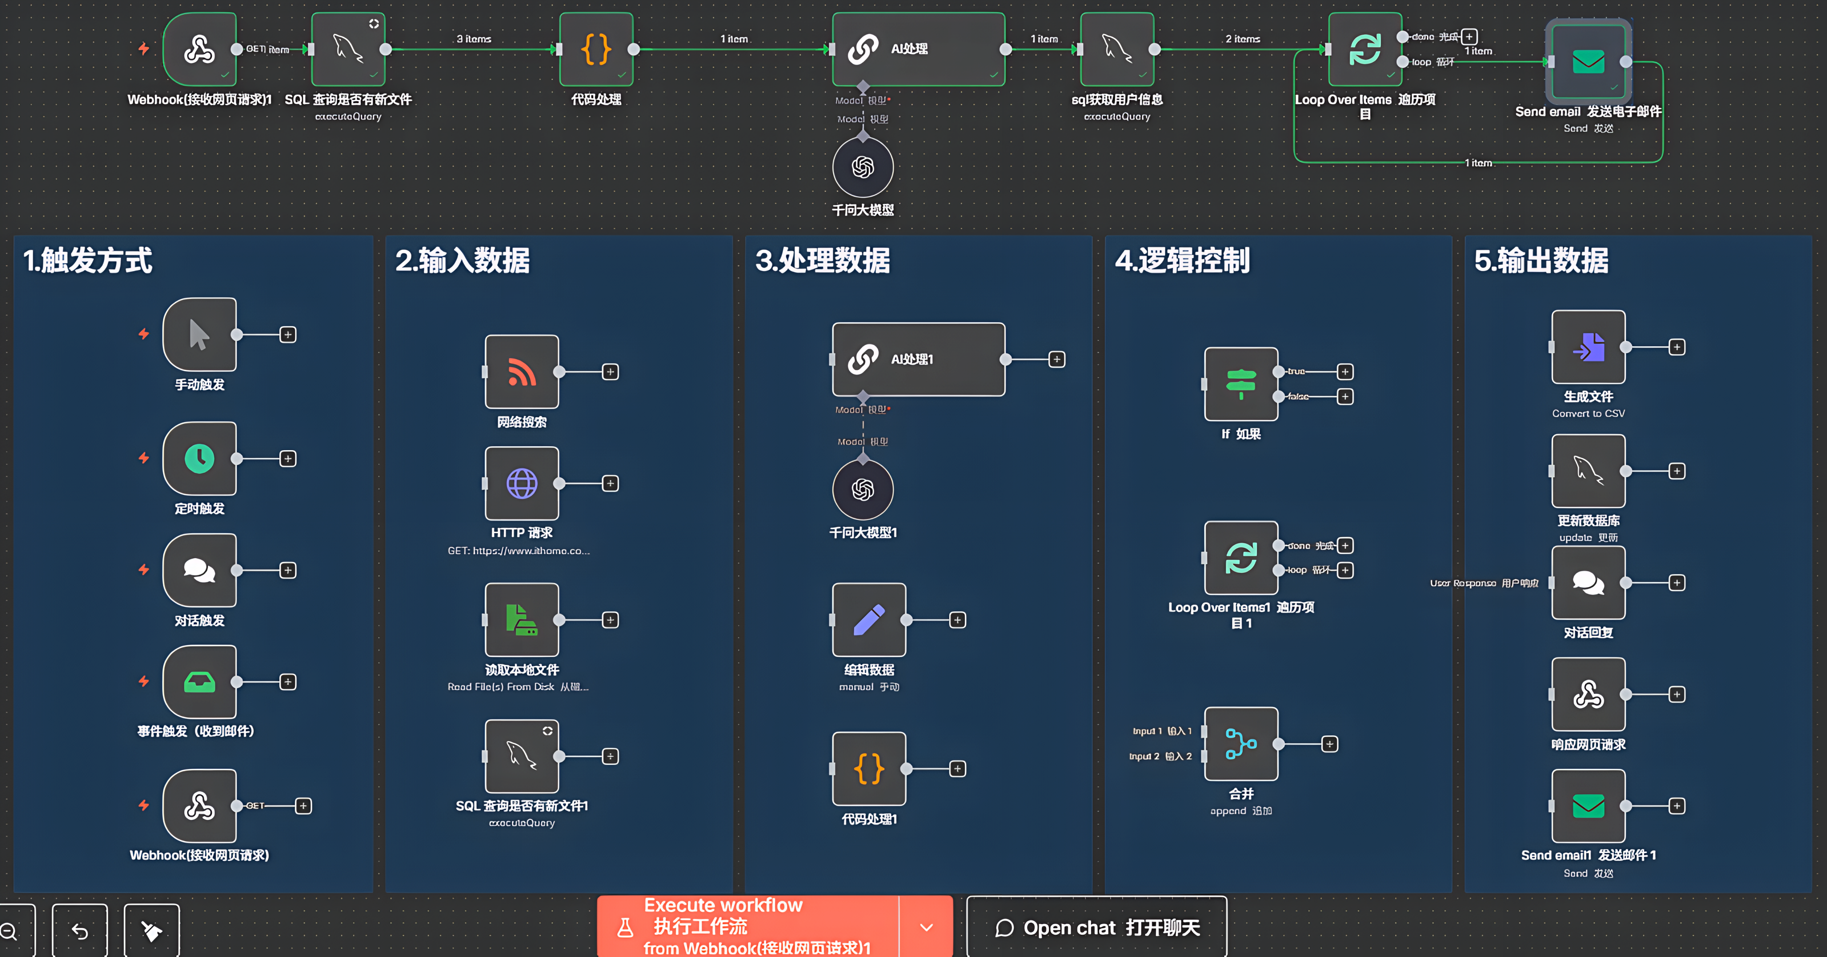Open the 千问大模型 model node

tap(863, 167)
